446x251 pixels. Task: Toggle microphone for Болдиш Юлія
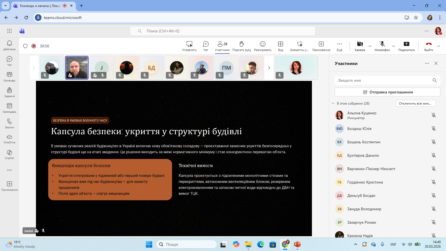[433, 129]
